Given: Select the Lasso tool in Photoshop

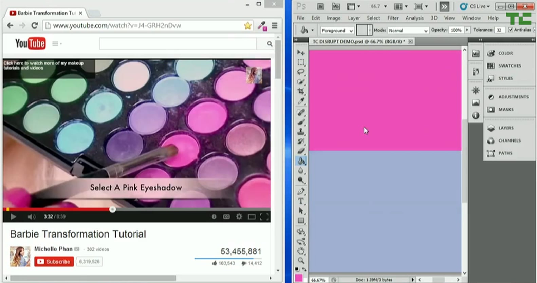Looking at the screenshot, I should coord(301,72).
